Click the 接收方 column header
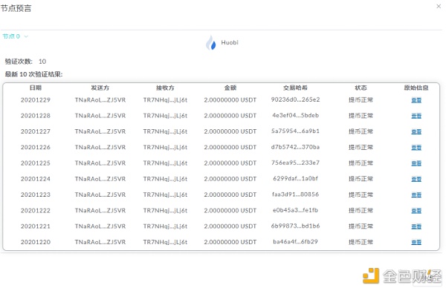The width and height of the screenshot is (446, 288). [x=165, y=88]
